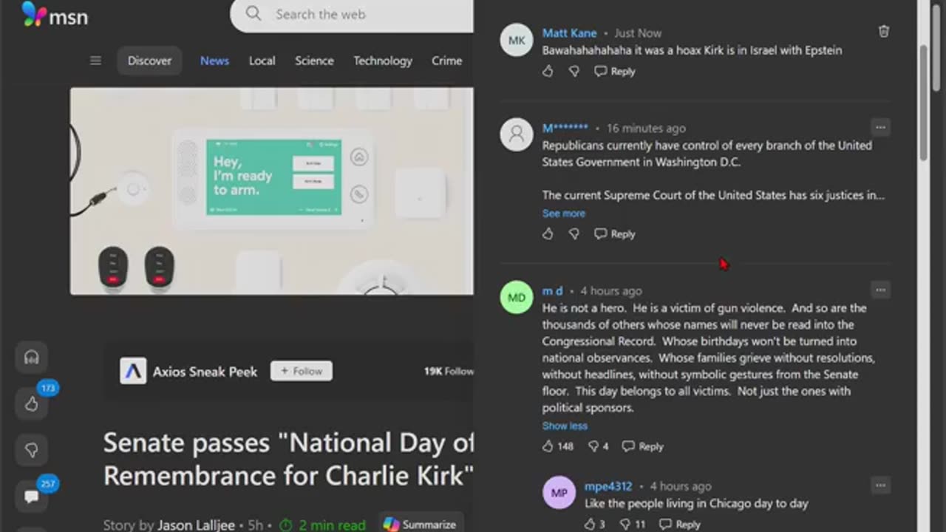Viewport: 946px width, 532px height.
Task: Open more options for M******* comment
Action: 880,127
